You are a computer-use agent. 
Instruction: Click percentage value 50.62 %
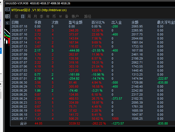point(97,119)
